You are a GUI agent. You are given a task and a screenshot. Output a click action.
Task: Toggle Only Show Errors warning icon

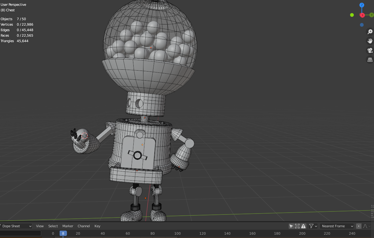coord(303,226)
